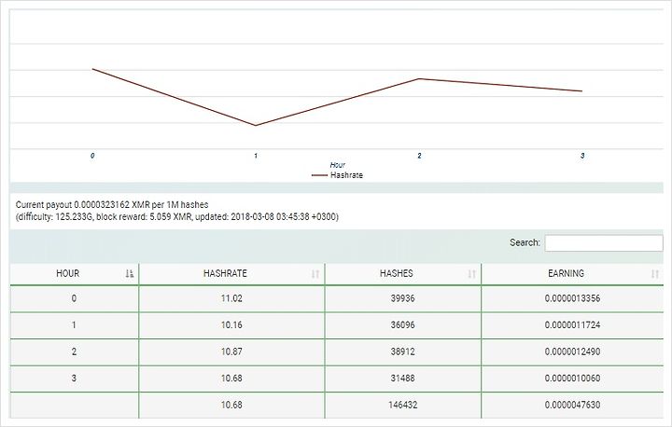Viewport: 672px width, 427px height.
Task: Click hour 1 cell in table
Action: pos(74,325)
